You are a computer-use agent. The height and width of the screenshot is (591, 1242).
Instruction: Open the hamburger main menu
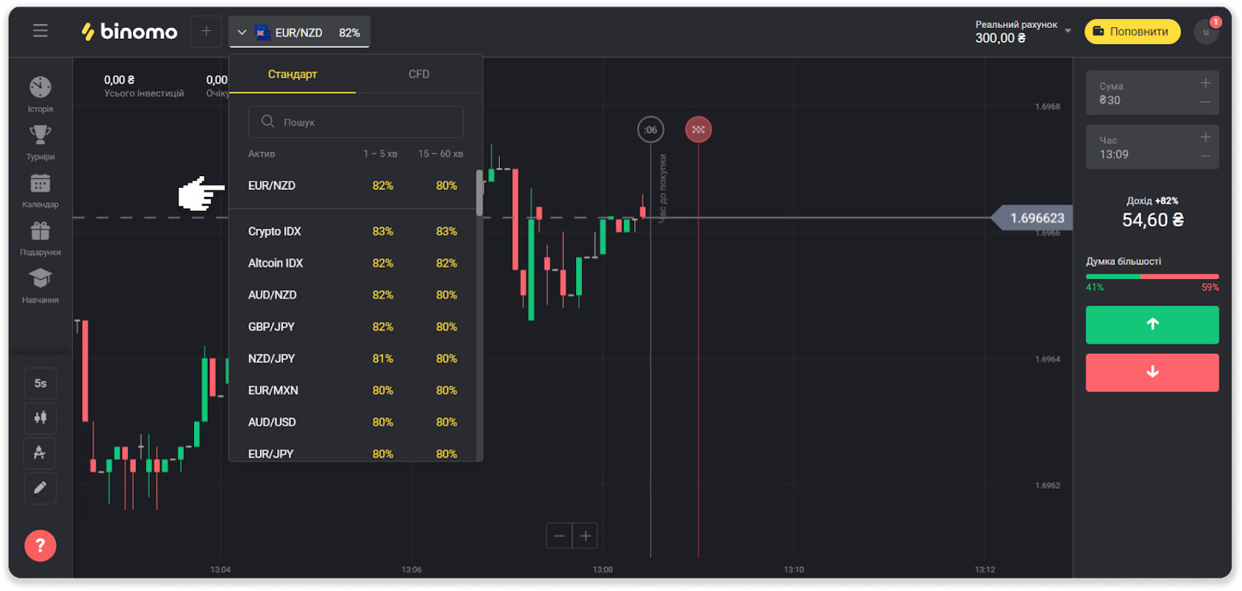pos(40,31)
